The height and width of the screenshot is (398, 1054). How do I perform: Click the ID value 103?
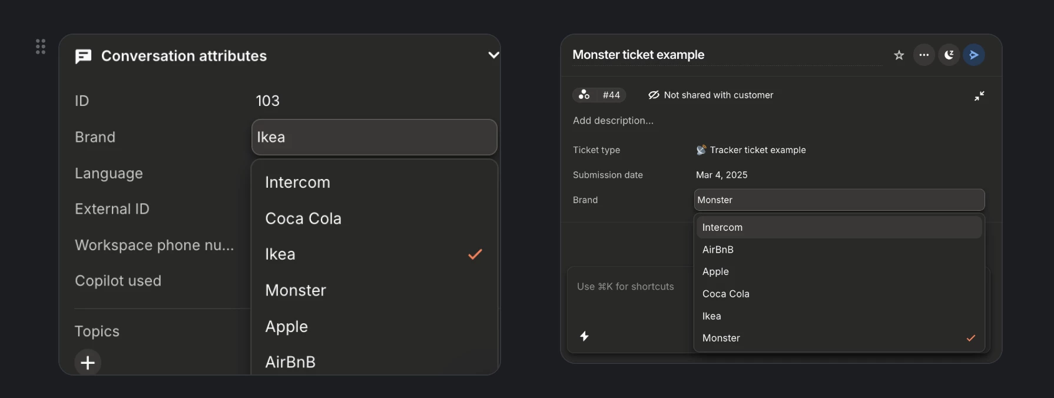[267, 101]
